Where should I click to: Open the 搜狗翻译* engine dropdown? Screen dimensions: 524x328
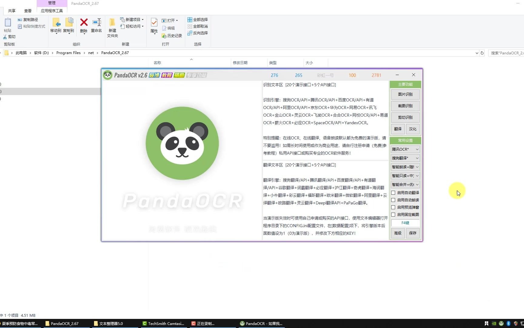click(x=405, y=158)
